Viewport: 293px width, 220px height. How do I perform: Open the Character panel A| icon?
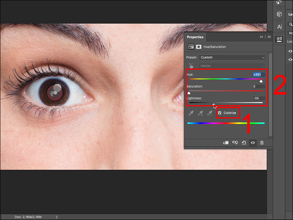[x=279, y=27]
